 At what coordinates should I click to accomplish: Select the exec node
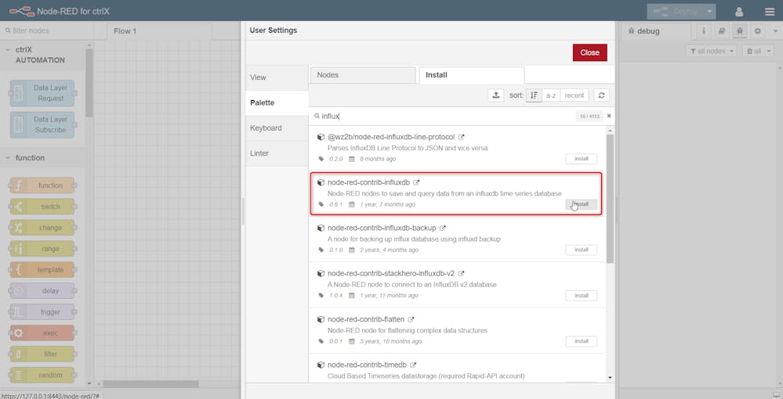[x=42, y=332]
